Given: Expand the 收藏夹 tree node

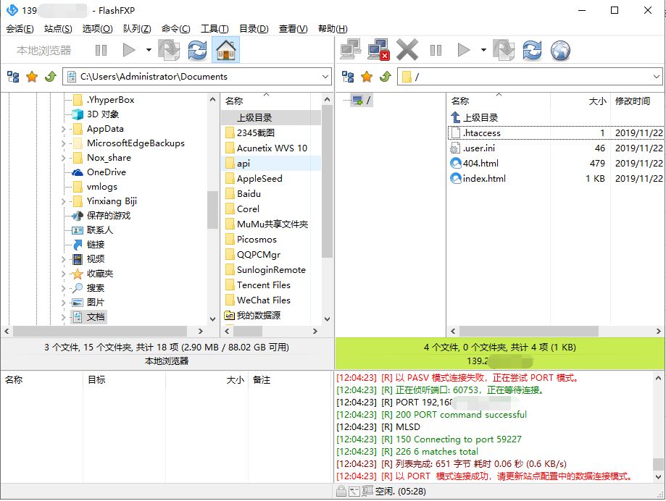Looking at the screenshot, I should (x=63, y=274).
